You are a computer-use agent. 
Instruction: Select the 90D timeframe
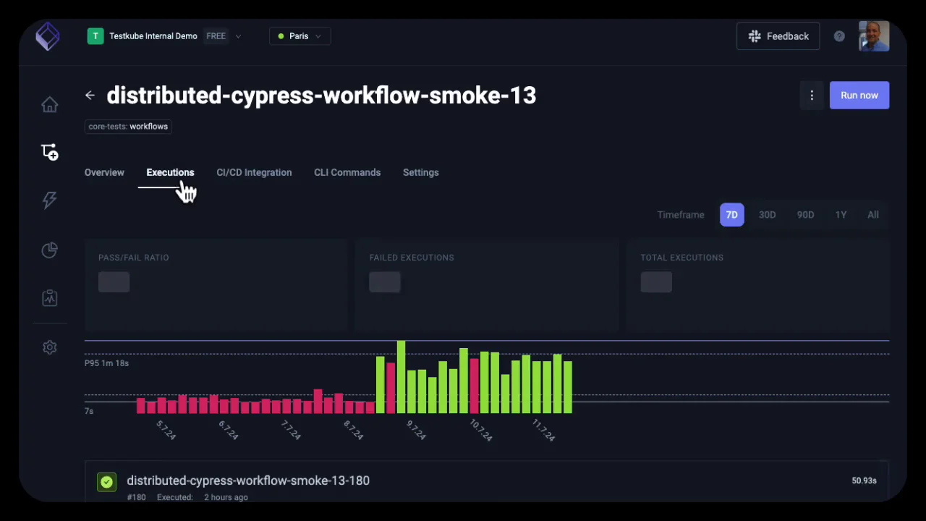coord(805,215)
